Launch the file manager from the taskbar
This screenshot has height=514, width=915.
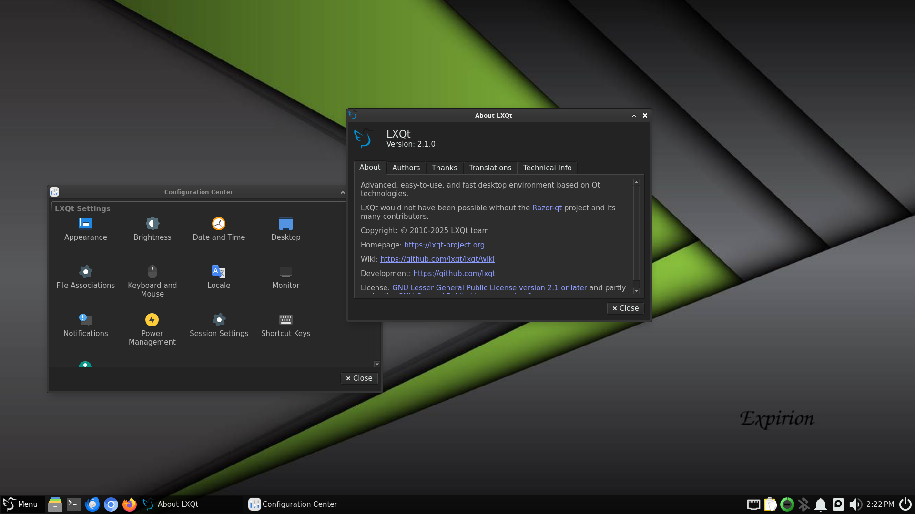pyautogui.click(x=55, y=504)
